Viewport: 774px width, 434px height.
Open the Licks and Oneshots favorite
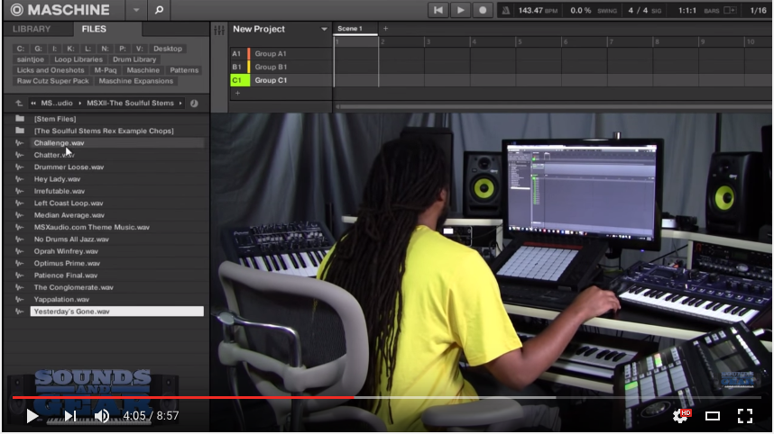(51, 70)
